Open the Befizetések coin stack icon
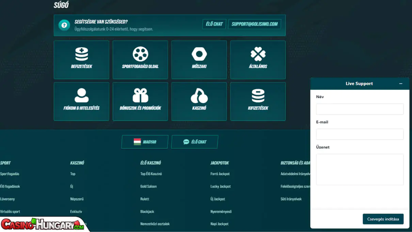Screen dimensions: 412x232 pyautogui.click(x=81, y=54)
